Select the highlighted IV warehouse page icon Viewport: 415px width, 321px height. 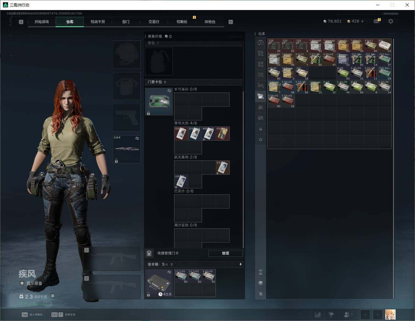coord(261,96)
